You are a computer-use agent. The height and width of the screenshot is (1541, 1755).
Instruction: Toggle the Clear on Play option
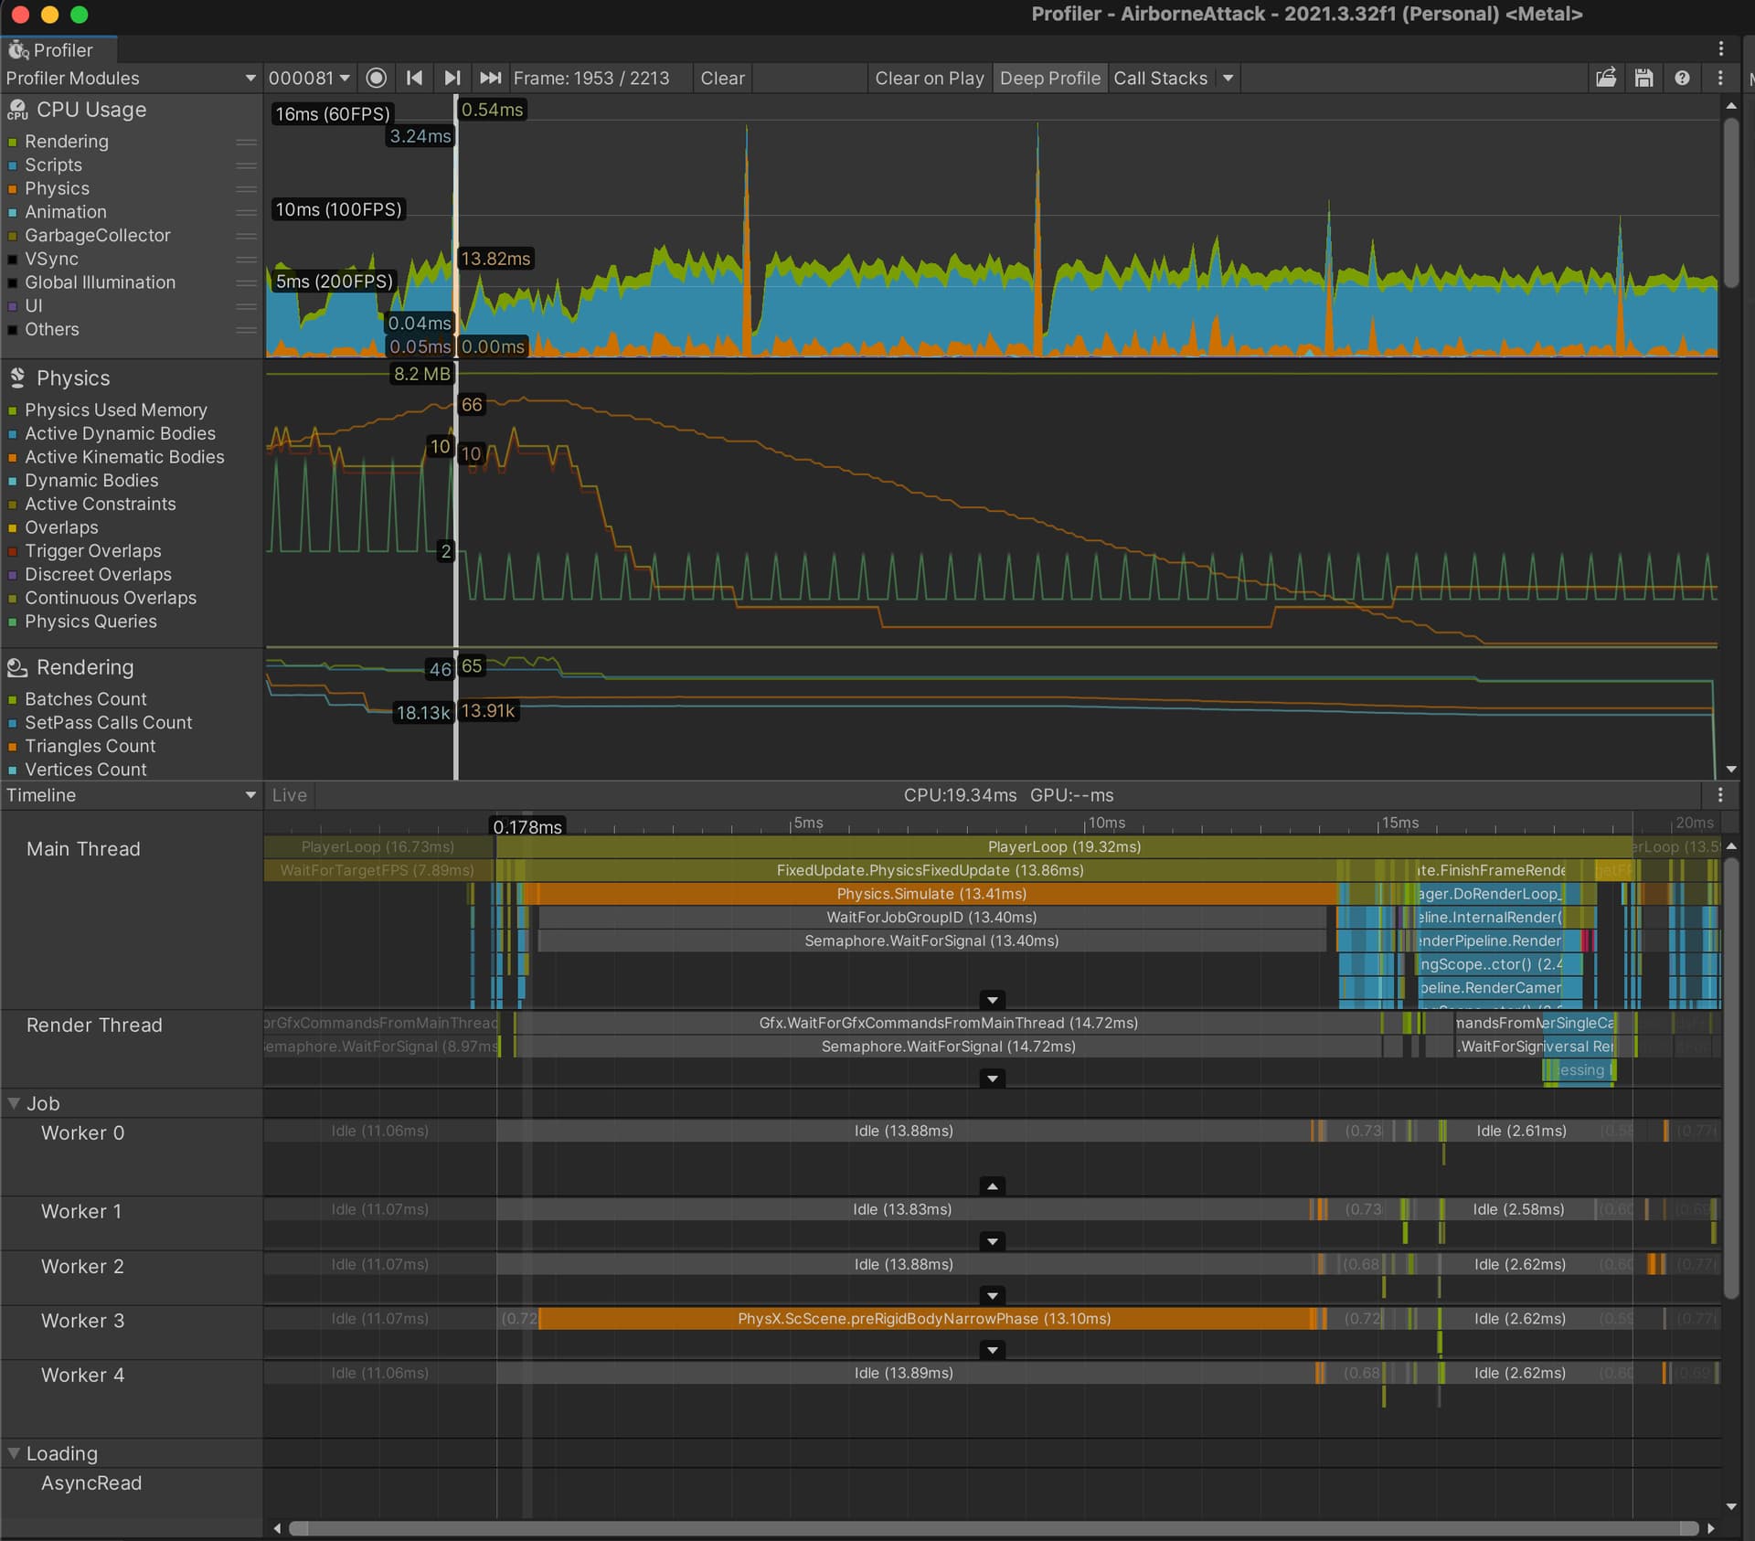point(929,78)
